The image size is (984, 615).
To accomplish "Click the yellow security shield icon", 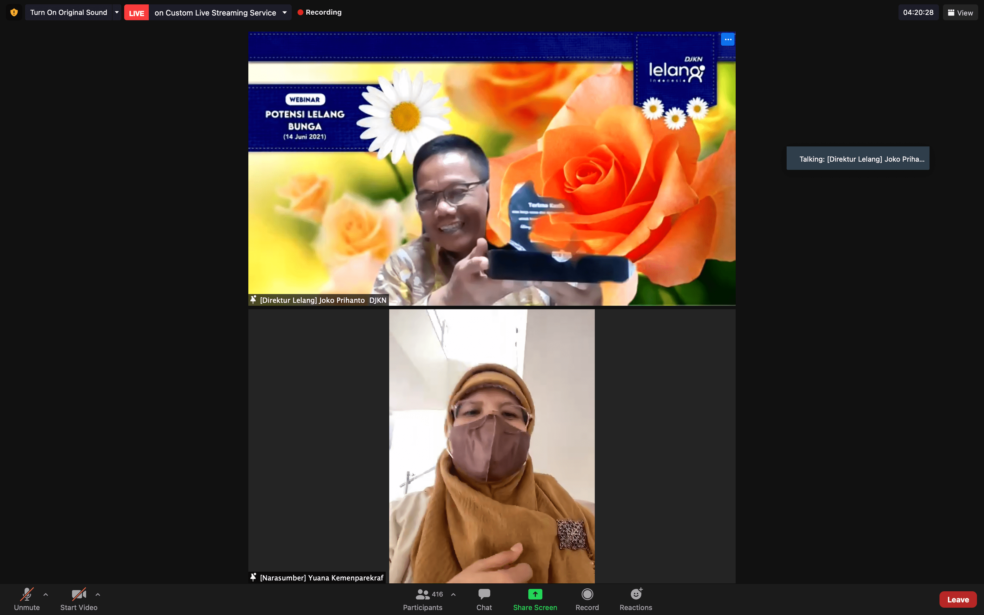I will [14, 12].
